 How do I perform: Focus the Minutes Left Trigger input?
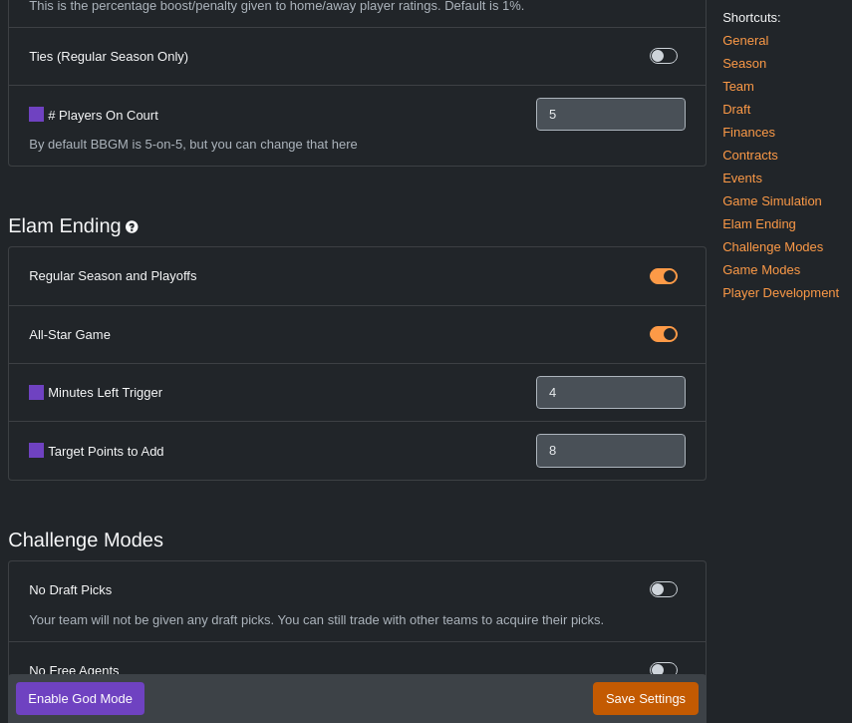[x=611, y=393]
